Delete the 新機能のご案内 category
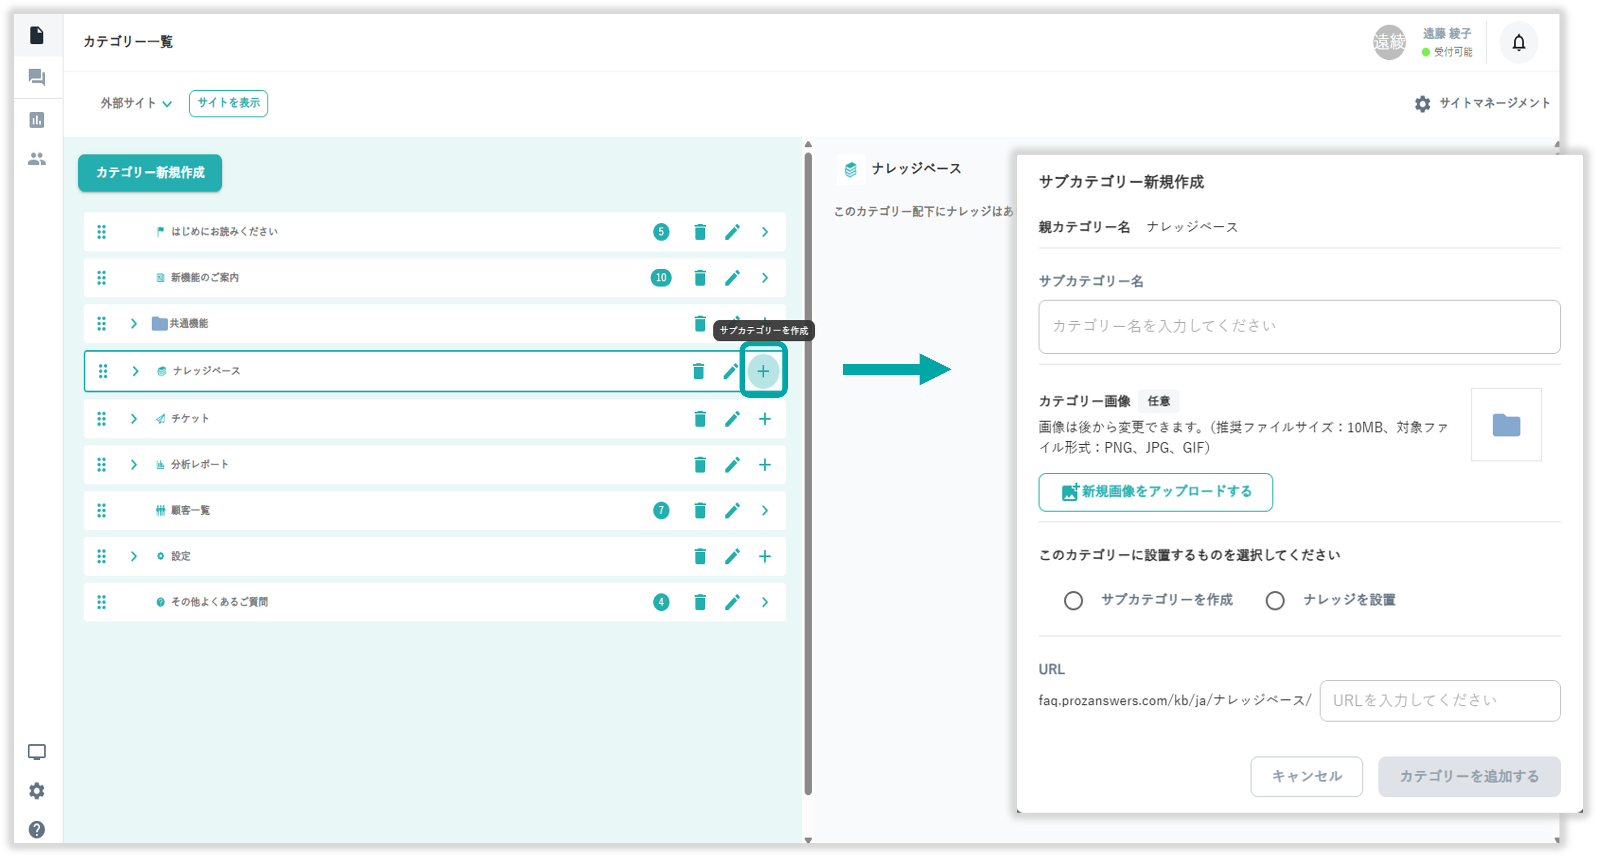Image resolution: width=1597 pixels, height=857 pixels. [700, 278]
